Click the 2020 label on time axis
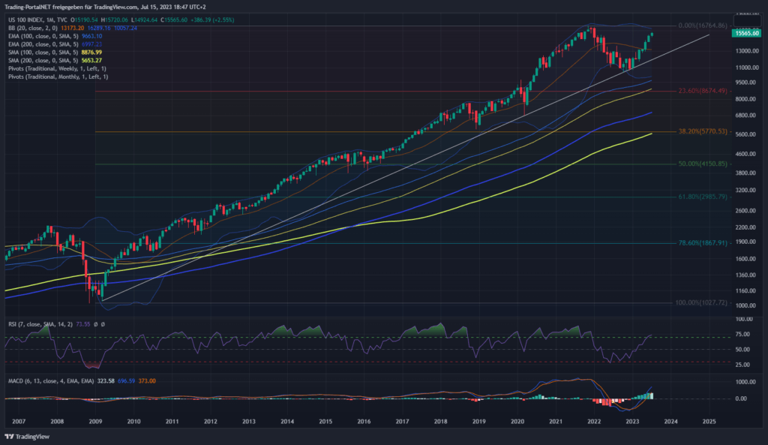Viewport: 768px width, 445px height. click(517, 422)
